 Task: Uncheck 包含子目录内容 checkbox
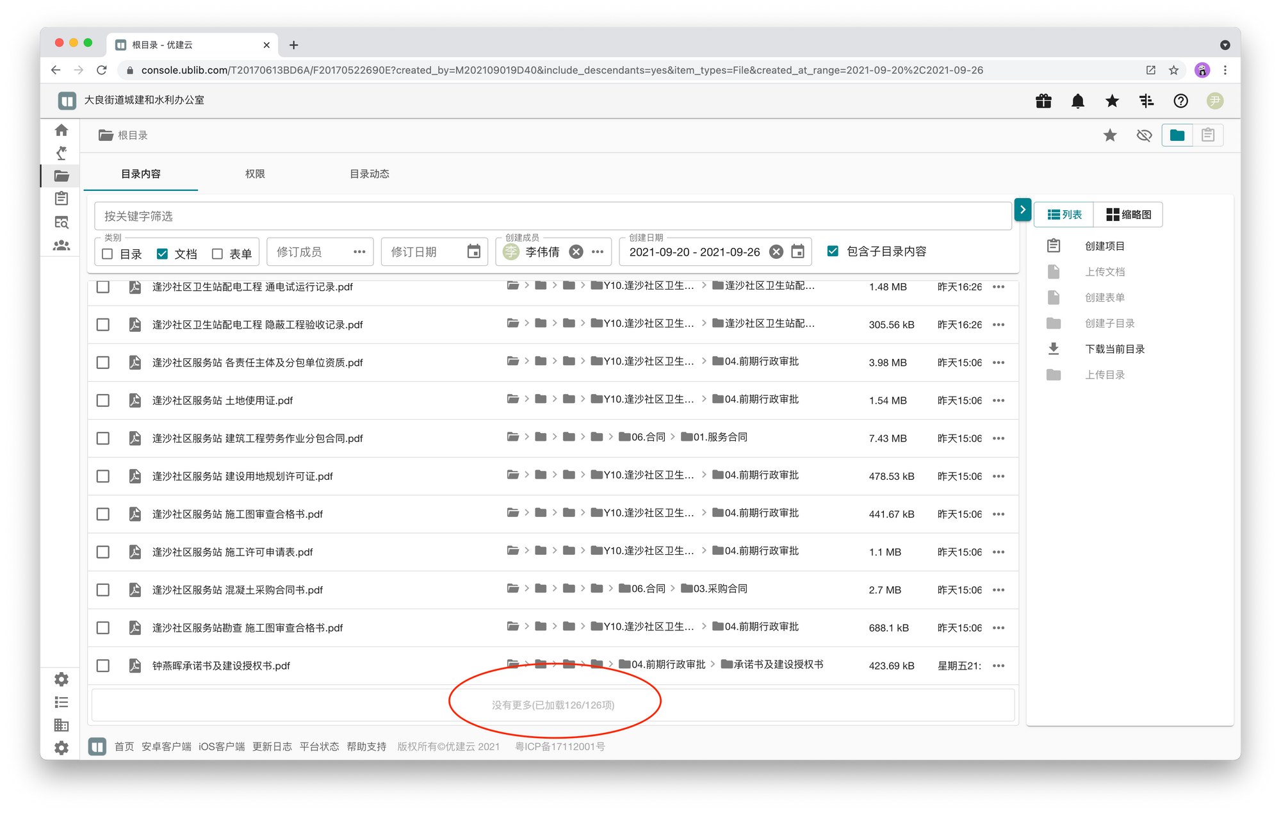coord(833,251)
